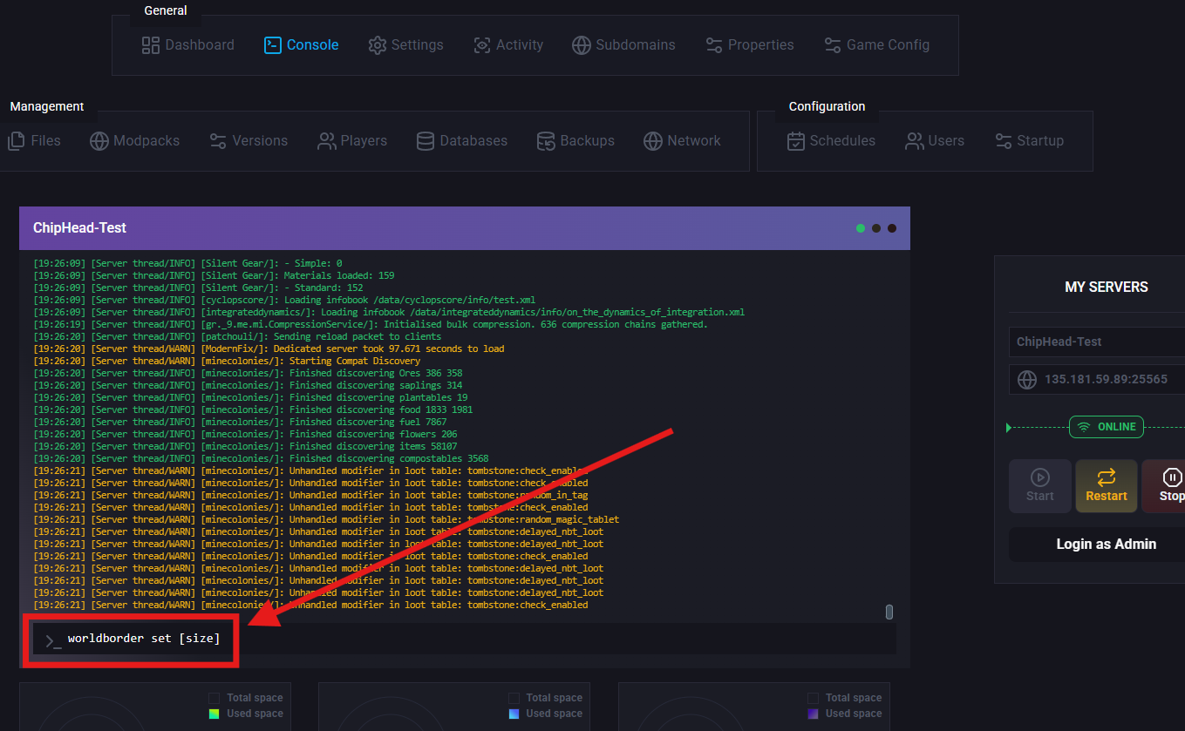This screenshot has width=1185, height=731.
Task: Open the Properties tab
Action: tap(750, 45)
